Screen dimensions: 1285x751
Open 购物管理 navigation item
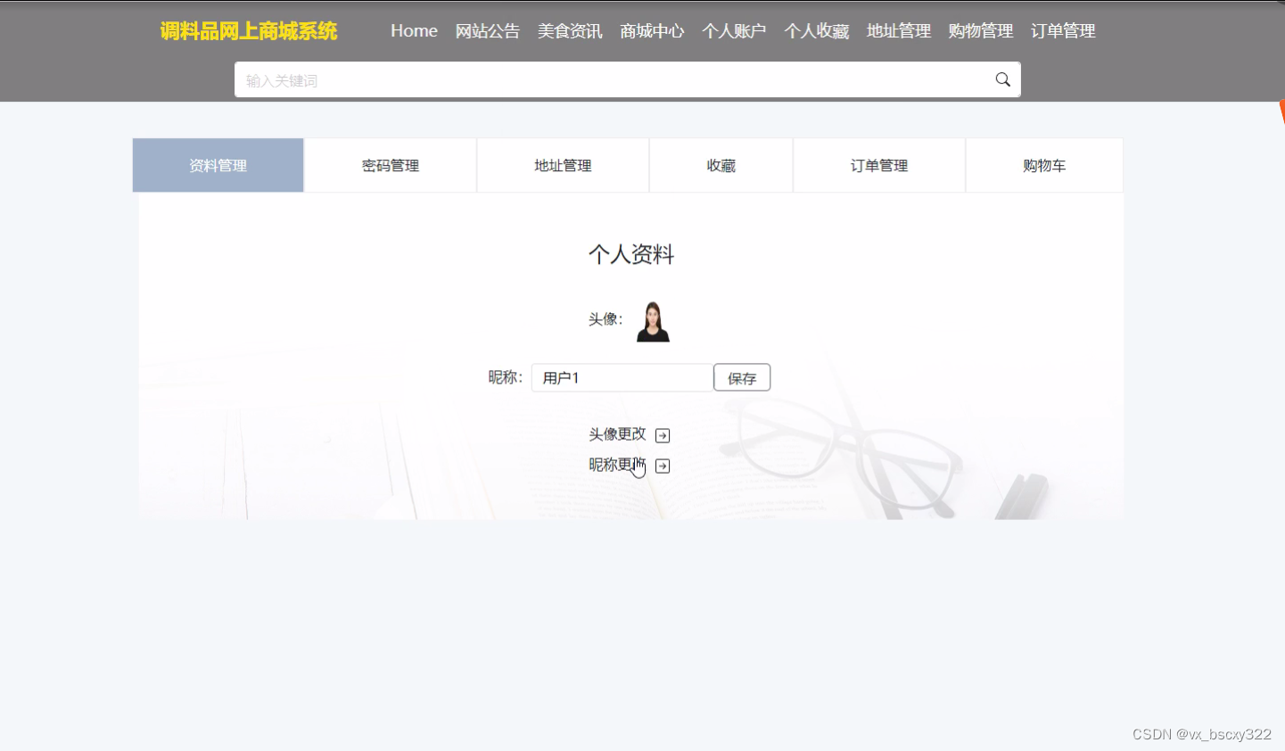pyautogui.click(x=981, y=30)
